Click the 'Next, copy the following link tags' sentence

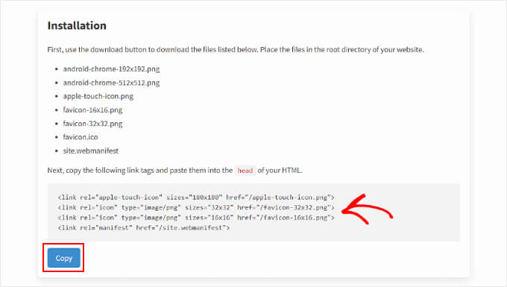[x=175, y=170]
